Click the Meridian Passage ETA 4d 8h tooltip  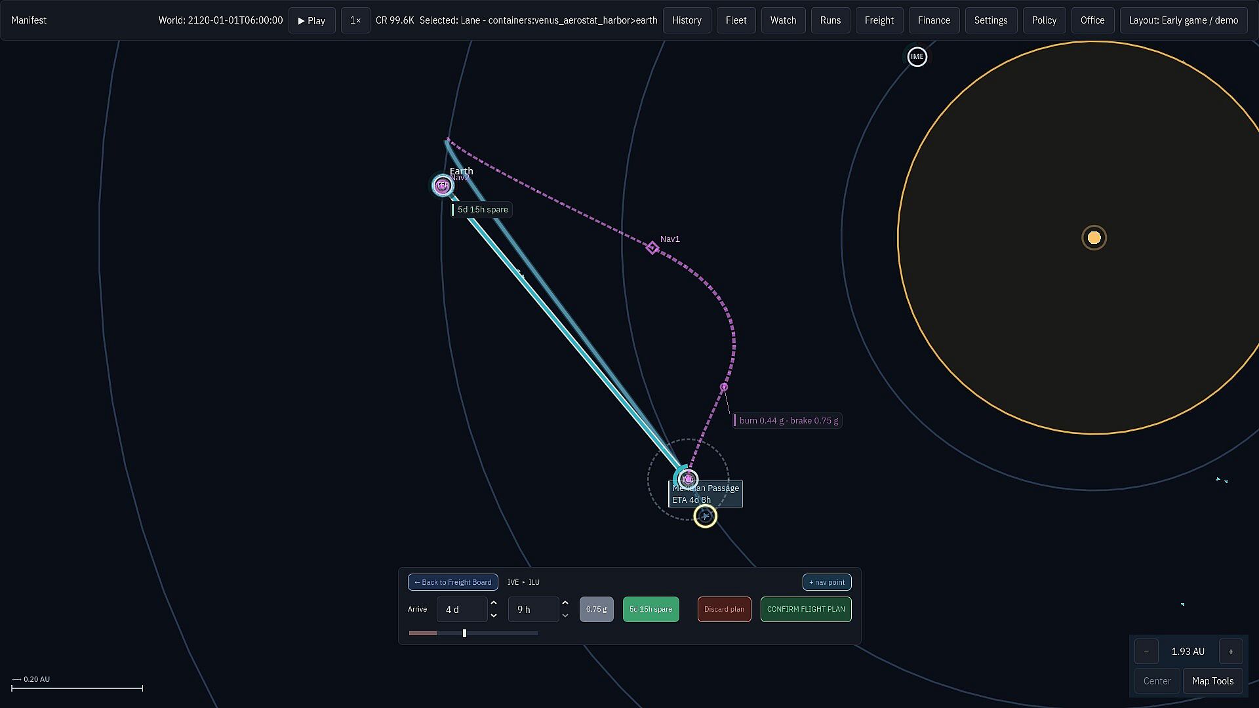(706, 494)
